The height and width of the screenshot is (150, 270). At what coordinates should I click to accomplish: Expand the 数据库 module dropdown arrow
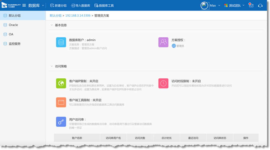click(x=43, y=6)
